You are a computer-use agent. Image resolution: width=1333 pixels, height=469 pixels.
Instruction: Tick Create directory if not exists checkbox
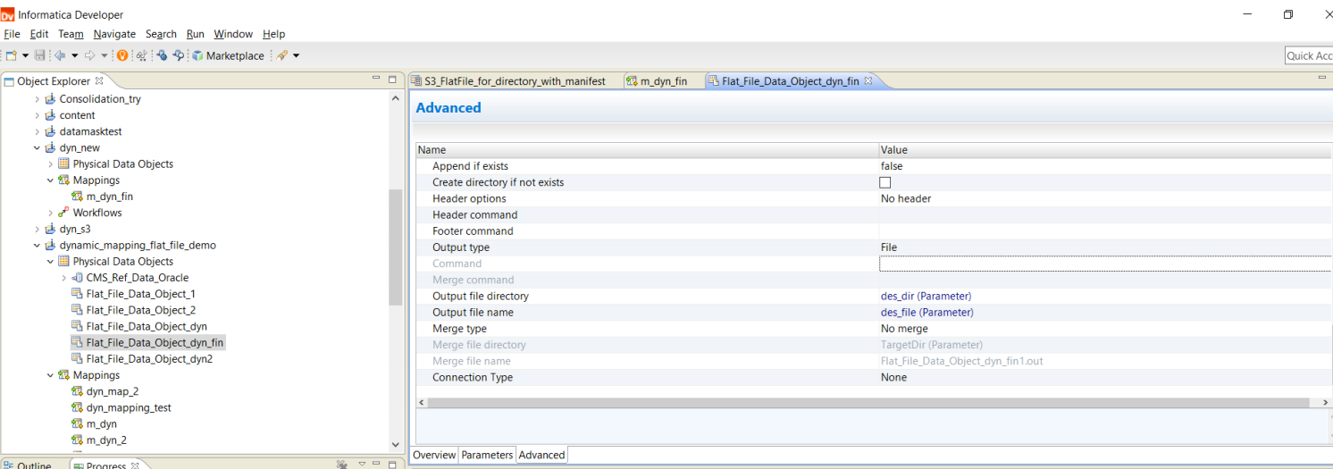885,182
